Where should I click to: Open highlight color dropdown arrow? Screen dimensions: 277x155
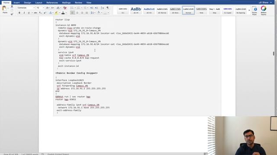click(x=60, y=12)
